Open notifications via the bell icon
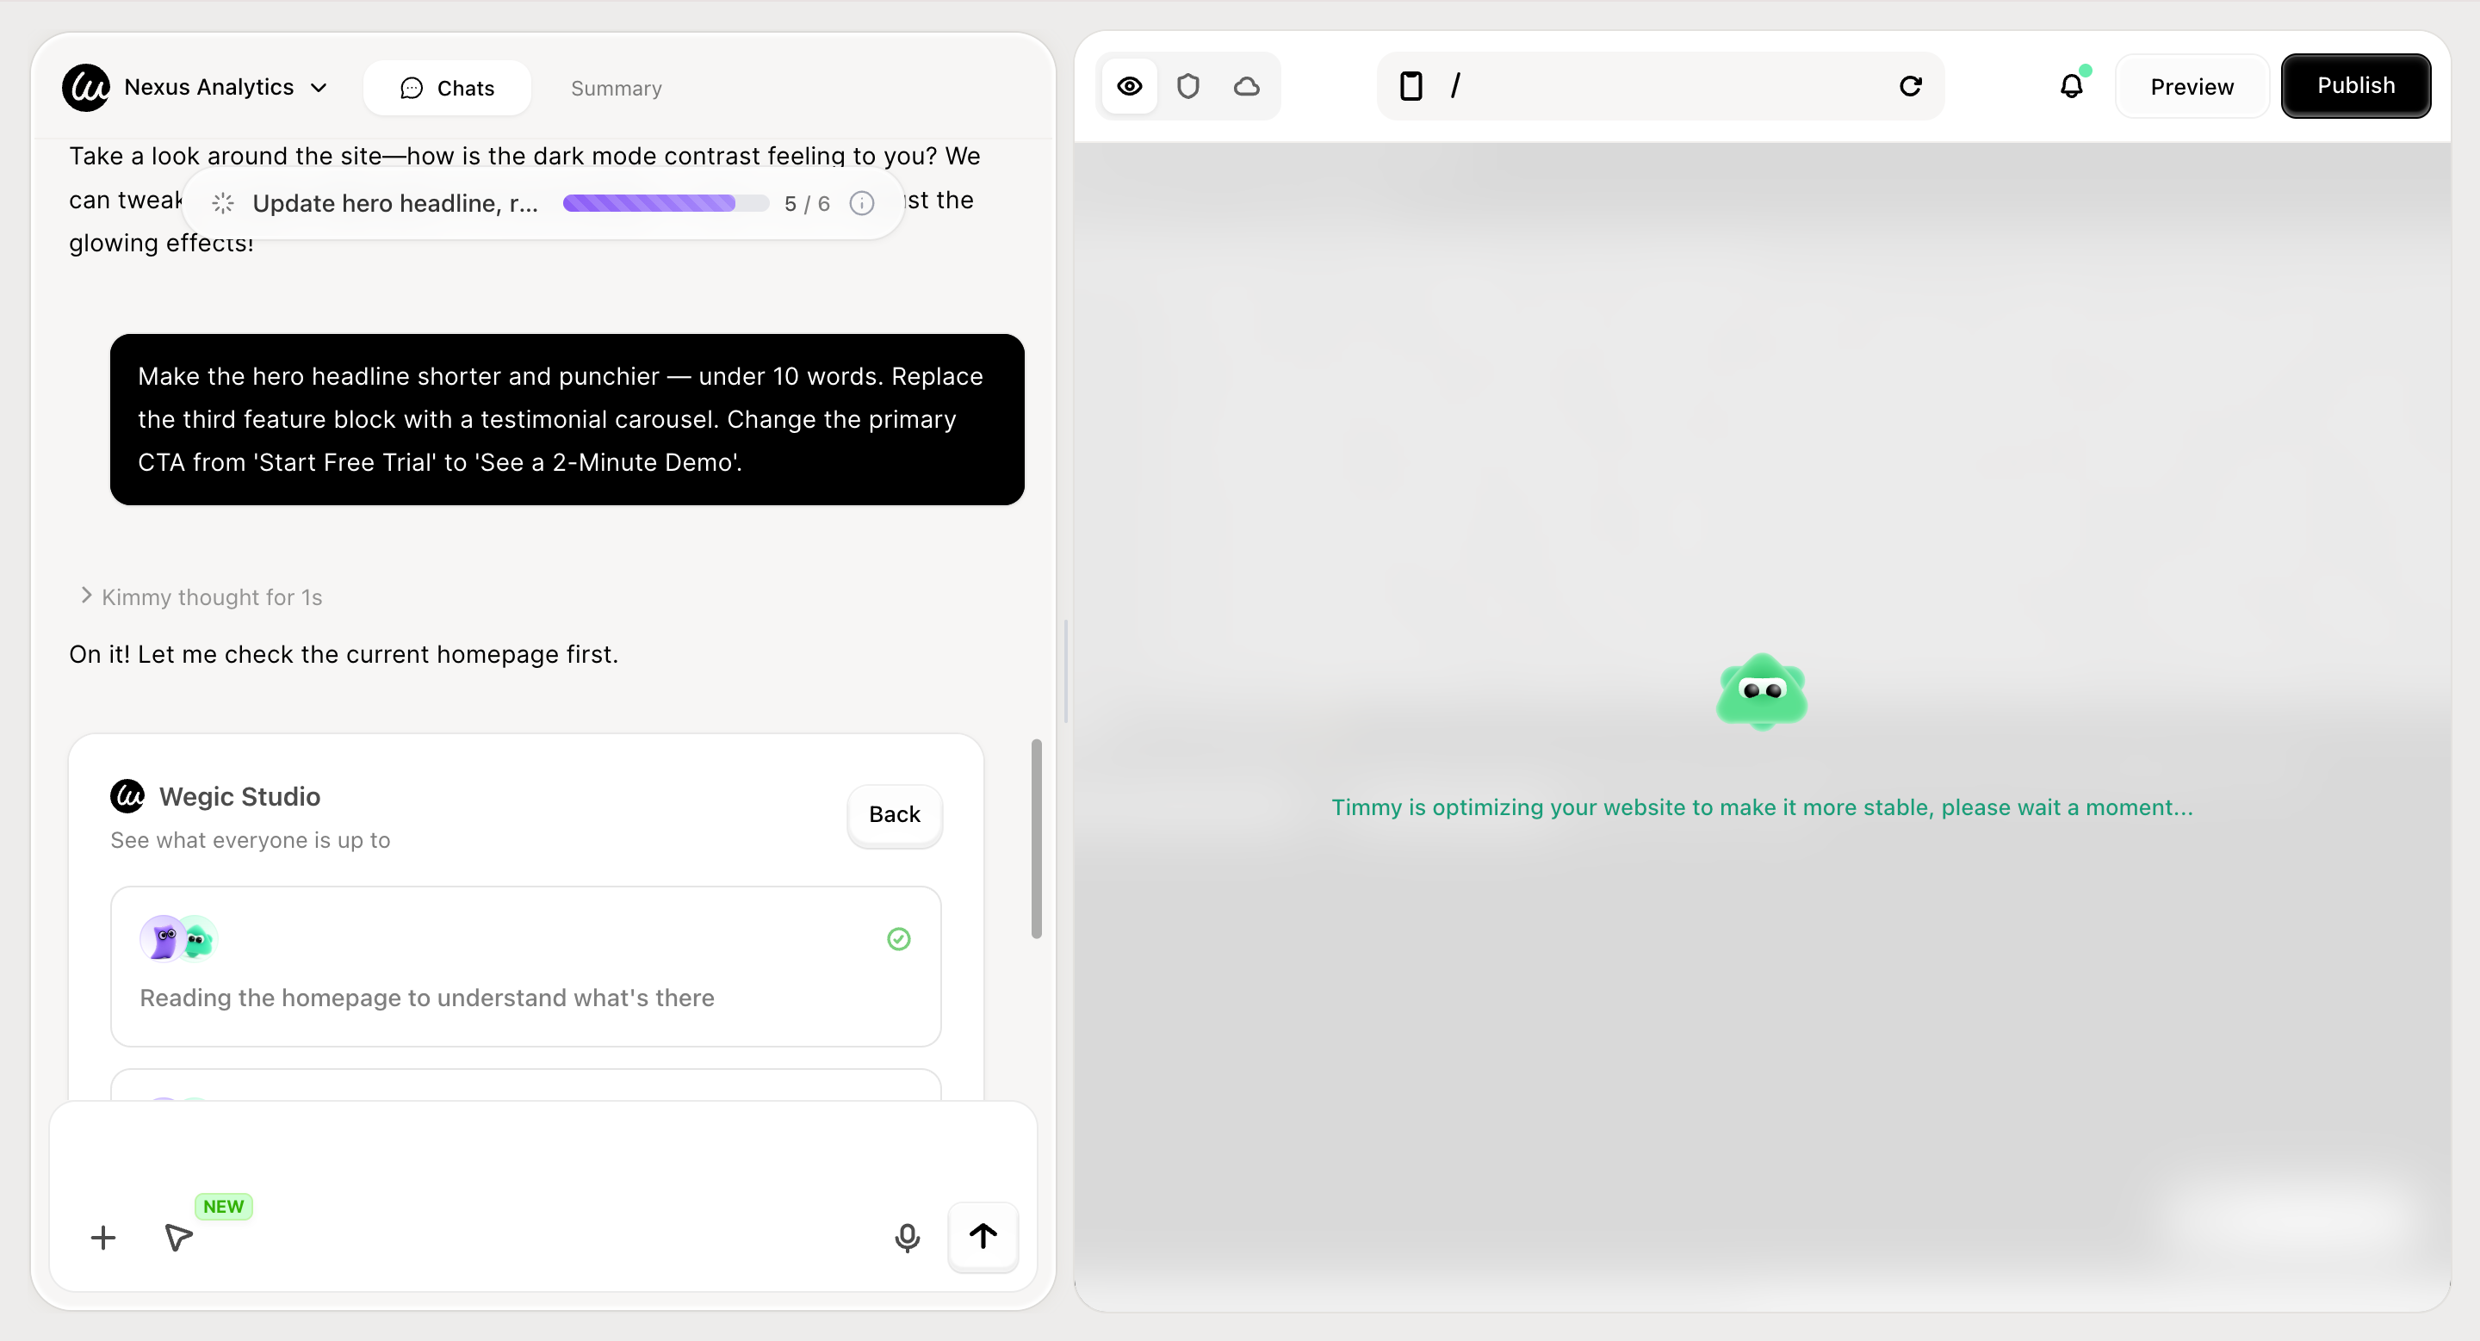Viewport: 2480px width, 1341px height. tap(2072, 87)
